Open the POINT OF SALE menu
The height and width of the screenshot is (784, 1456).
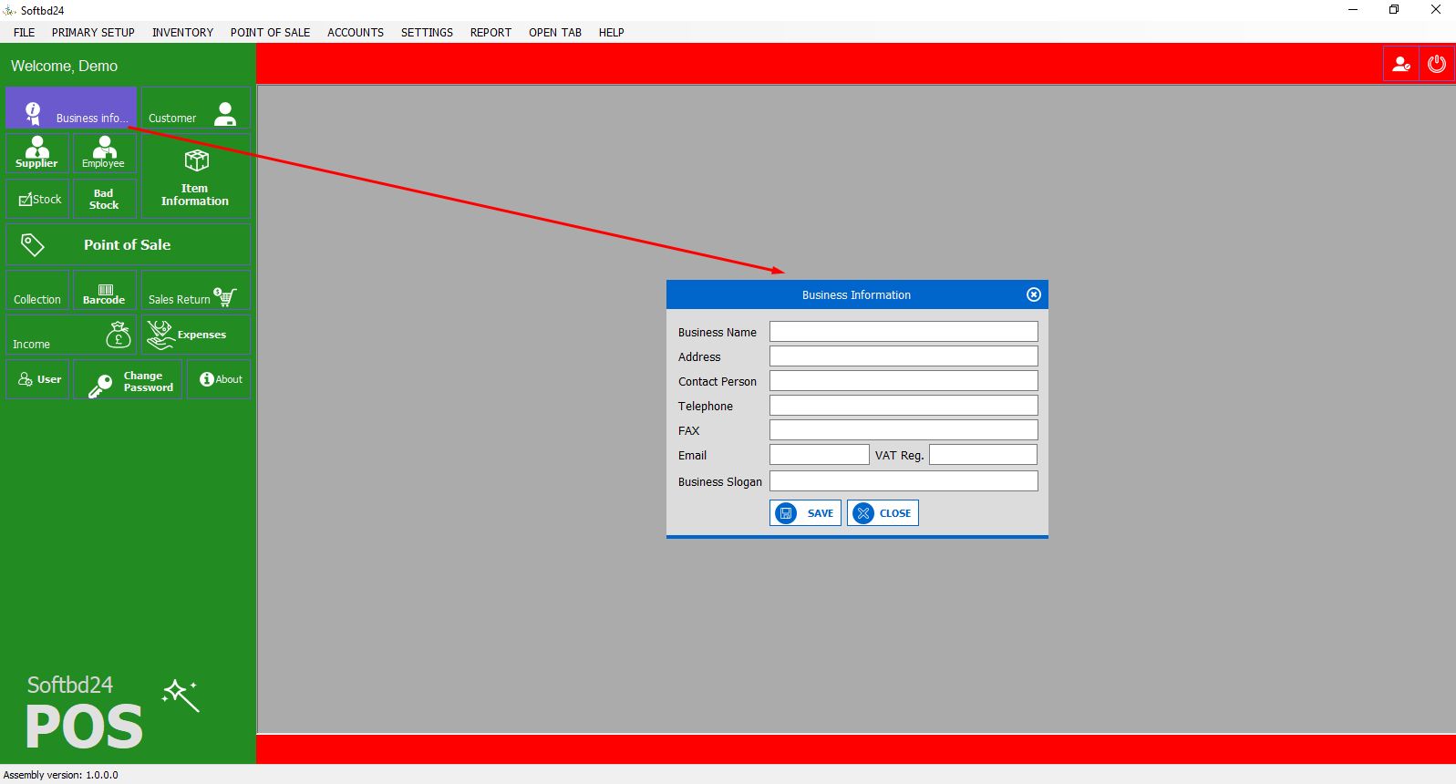(x=270, y=32)
